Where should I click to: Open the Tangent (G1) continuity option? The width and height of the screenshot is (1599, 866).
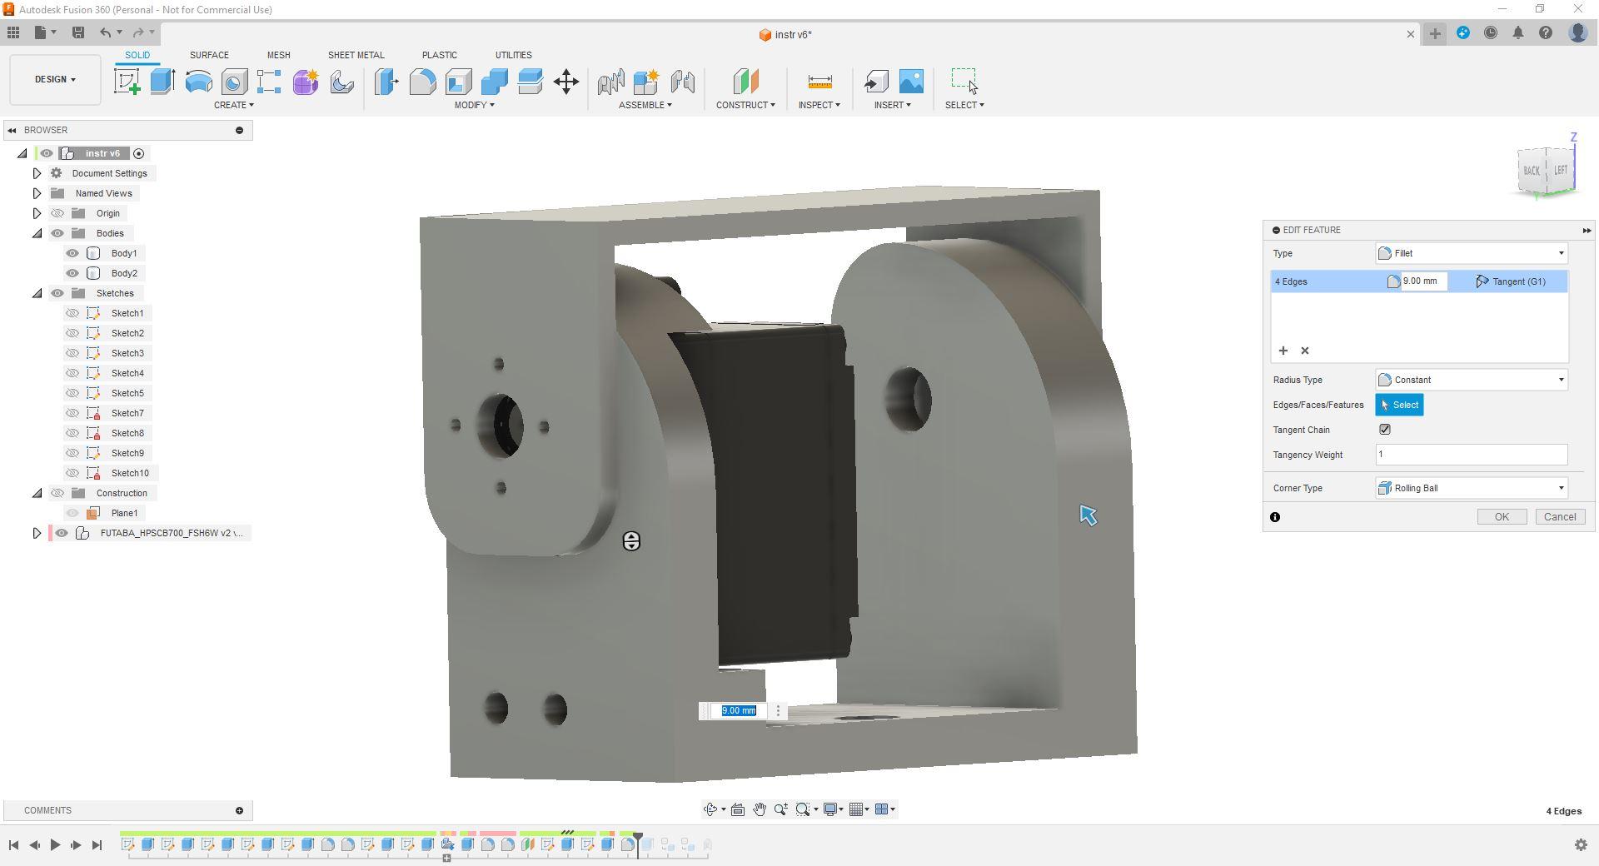point(1511,281)
